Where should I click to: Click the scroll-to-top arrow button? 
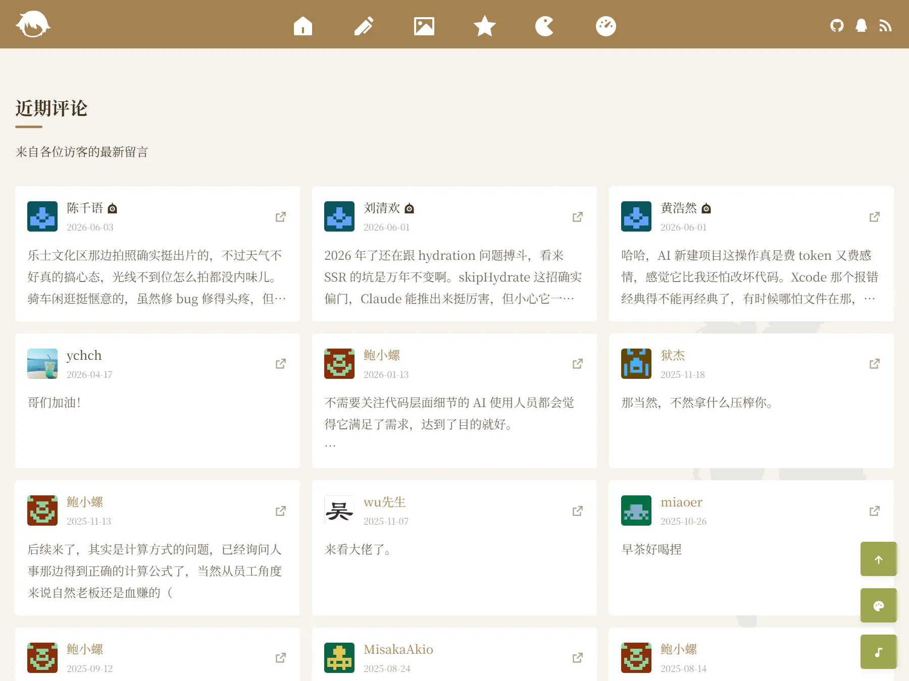click(879, 559)
